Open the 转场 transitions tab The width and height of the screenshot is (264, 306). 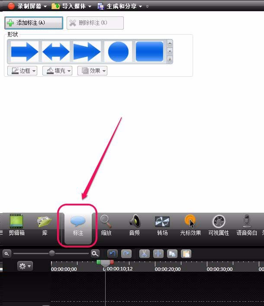(x=162, y=225)
